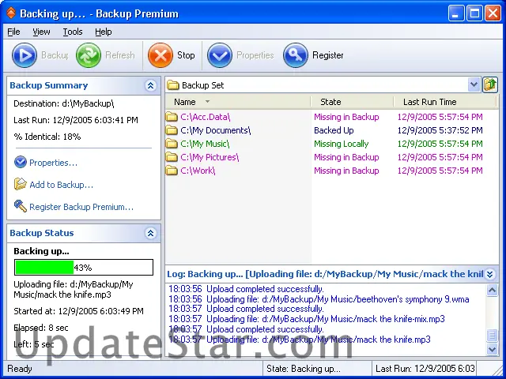
Task: Click the Last Run Time column header
Action: tap(444, 102)
